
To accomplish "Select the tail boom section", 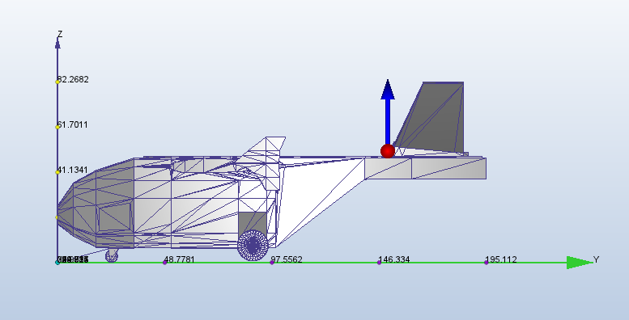I will 425,168.
